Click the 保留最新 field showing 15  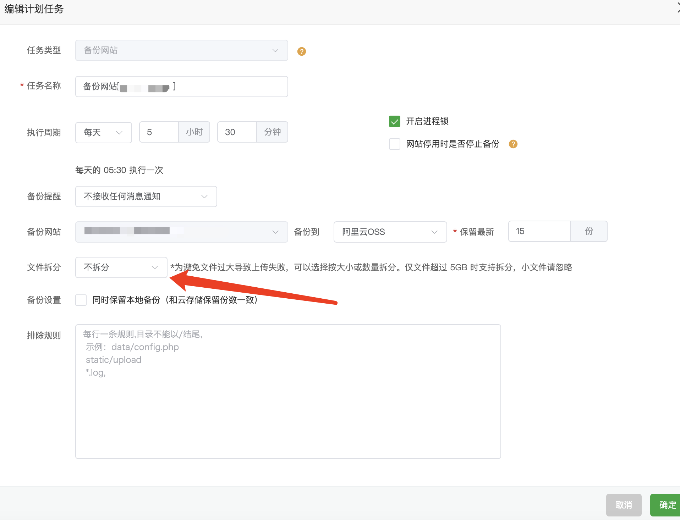[539, 231]
